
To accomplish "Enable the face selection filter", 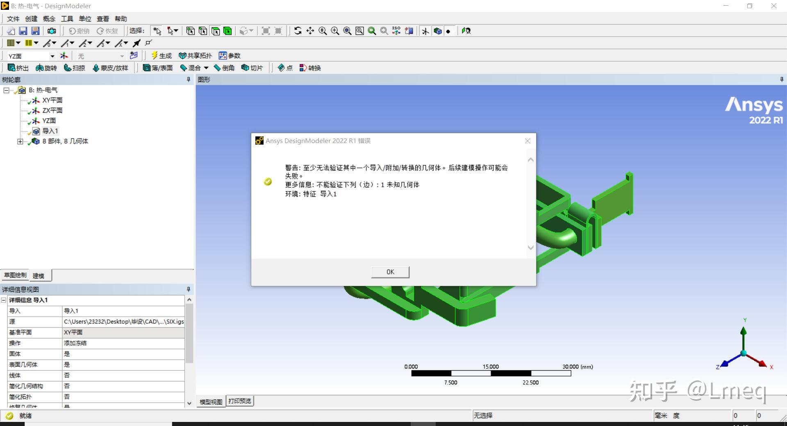I will pos(216,31).
